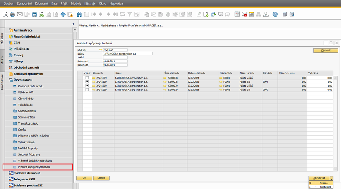Click the Vybráno cell in the S004 row
This screenshot has width=341, height=189.
[320, 82]
